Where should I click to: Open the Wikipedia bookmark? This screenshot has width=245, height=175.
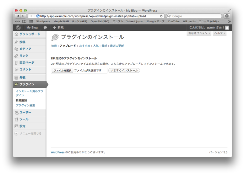click(189, 21)
